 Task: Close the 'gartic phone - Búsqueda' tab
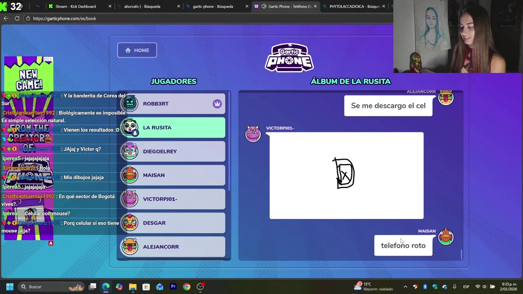[247, 7]
